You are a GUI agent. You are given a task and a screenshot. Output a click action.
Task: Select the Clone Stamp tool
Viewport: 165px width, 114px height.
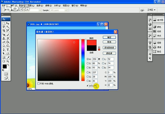click(4, 38)
